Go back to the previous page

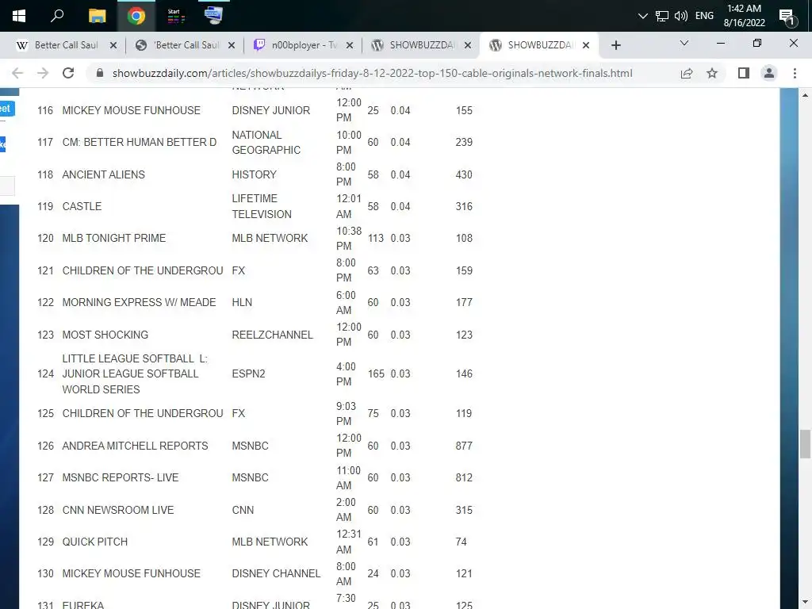tap(17, 73)
